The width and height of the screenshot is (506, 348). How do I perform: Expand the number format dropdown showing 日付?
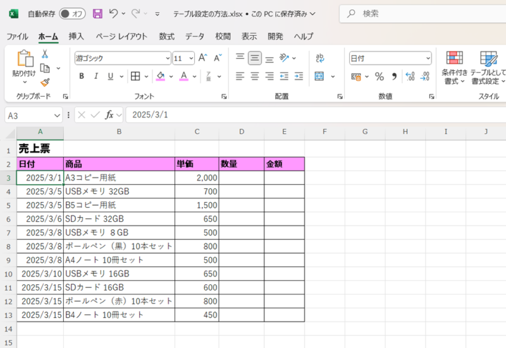(x=428, y=58)
